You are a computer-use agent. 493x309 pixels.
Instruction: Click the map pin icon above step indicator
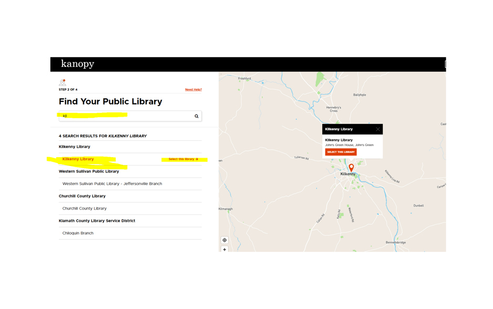pyautogui.click(x=63, y=83)
